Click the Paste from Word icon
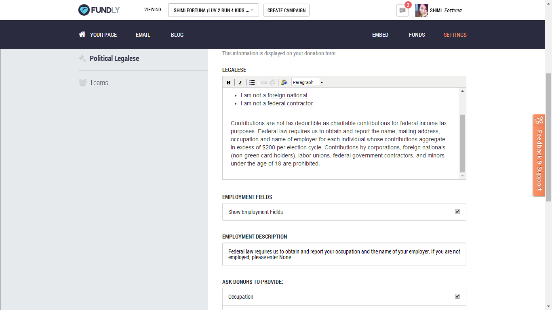 point(284,82)
